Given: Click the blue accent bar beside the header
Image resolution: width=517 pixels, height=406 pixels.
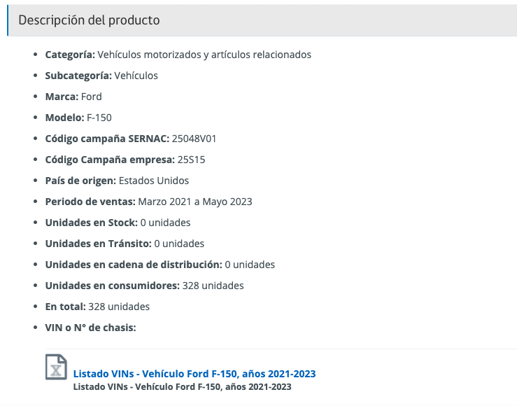Looking at the screenshot, I should pyautogui.click(x=8, y=20).
